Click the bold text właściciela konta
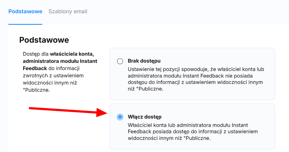Screen dimensions: 289x152 click(72, 54)
